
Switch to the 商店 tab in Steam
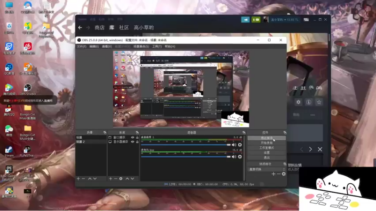coord(100,28)
